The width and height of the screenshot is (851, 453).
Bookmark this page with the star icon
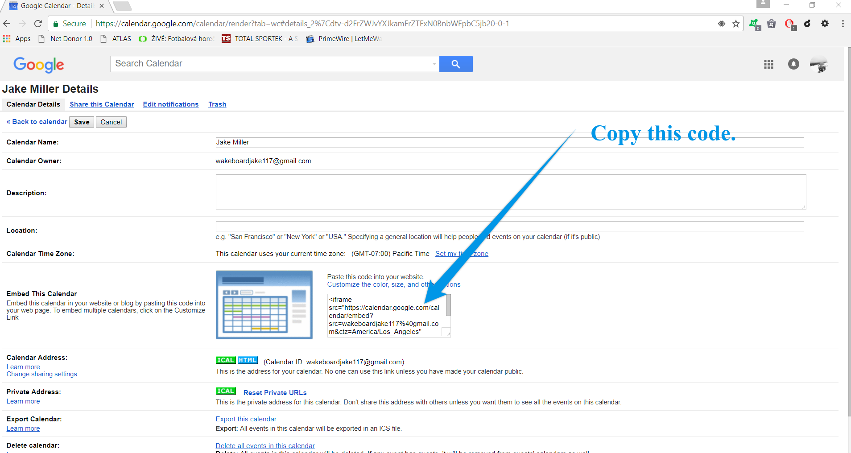[736, 24]
